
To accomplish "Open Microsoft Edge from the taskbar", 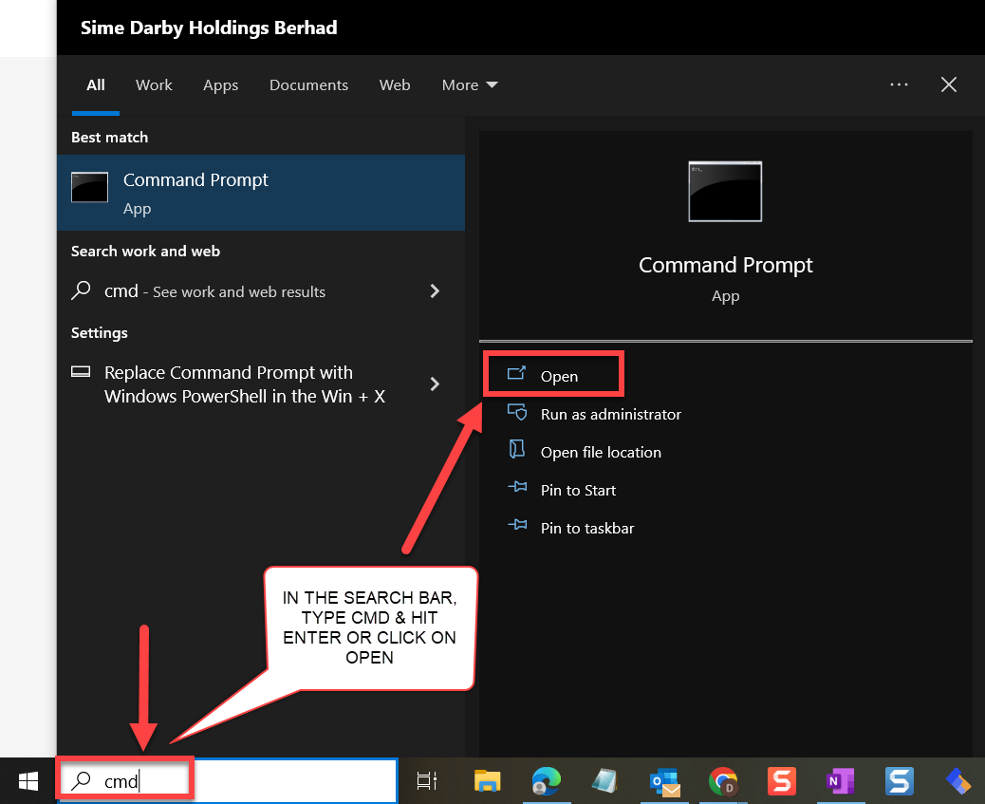I will coord(546,780).
